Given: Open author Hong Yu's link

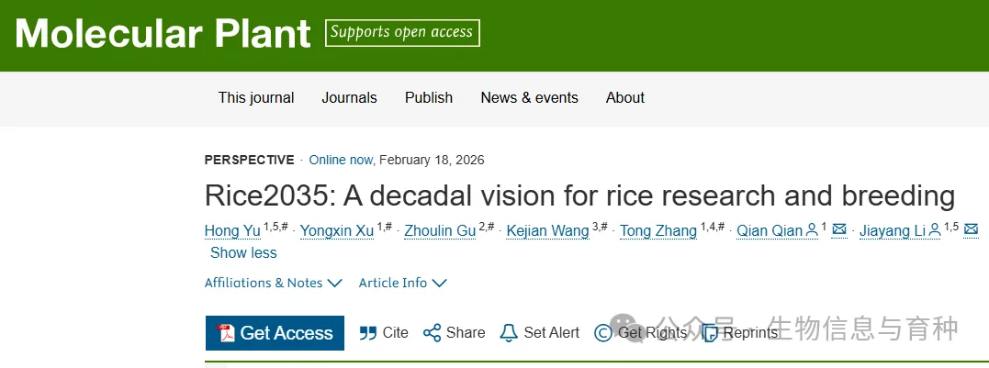Looking at the screenshot, I should click(232, 230).
